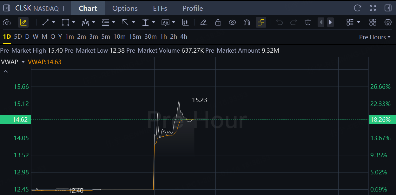This screenshot has height=195, width=396.
Task: Toggle magnet snap mode
Action: click(x=247, y=23)
